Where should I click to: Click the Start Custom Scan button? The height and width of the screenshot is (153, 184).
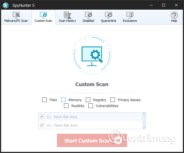coord(92,141)
